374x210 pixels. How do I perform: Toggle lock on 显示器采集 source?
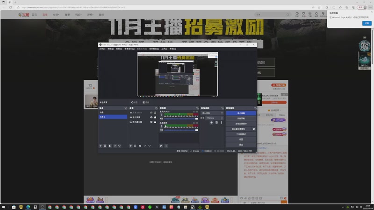(155, 122)
